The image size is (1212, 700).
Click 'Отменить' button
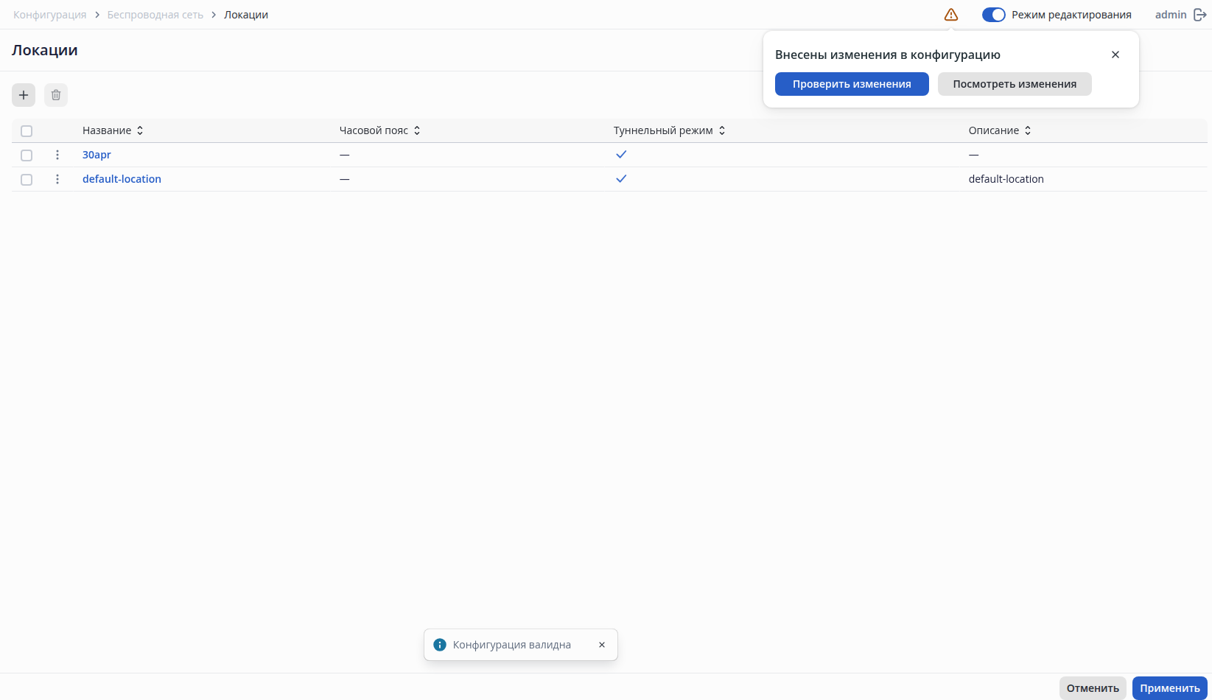1093,688
